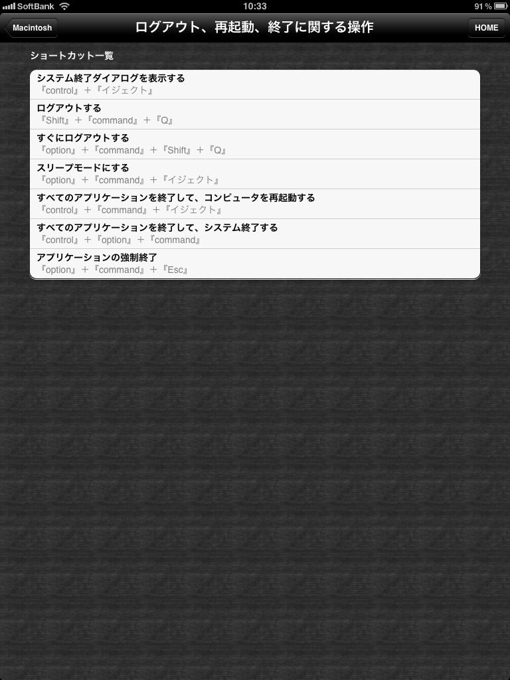
Task: Select the ログアウトする row
Action: pyautogui.click(x=255, y=114)
